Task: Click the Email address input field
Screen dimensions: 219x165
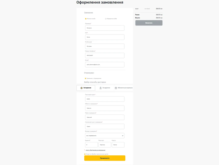Action: [x=105, y=64]
